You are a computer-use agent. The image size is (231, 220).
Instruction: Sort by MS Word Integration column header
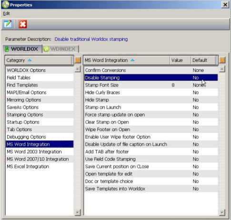[127, 60]
